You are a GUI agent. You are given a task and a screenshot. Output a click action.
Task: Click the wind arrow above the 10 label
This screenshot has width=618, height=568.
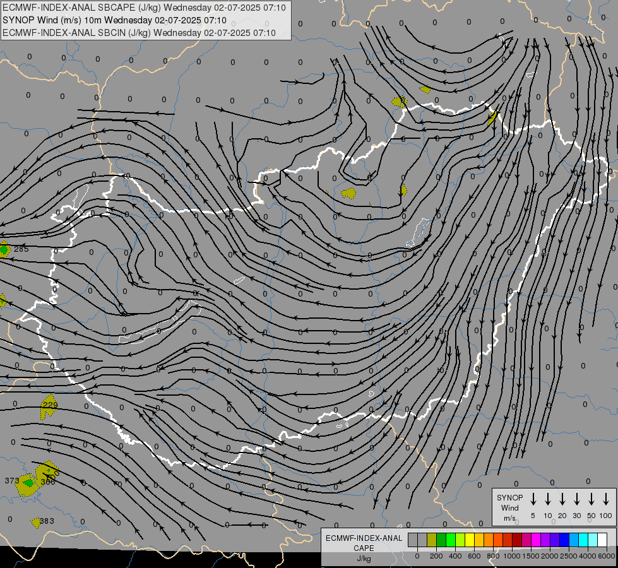click(547, 499)
